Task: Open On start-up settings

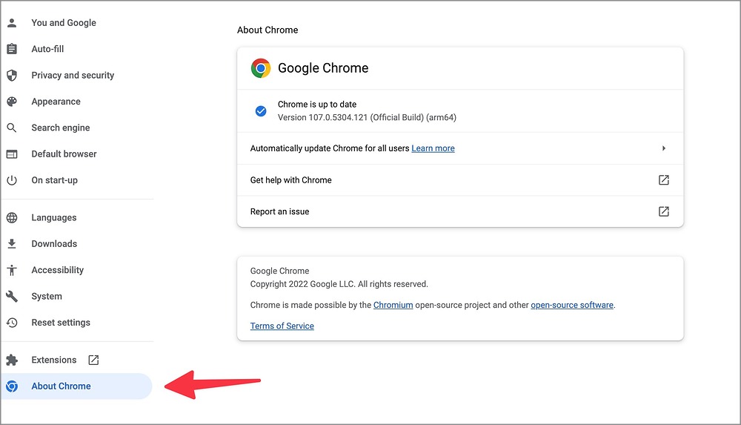Action: pos(54,180)
